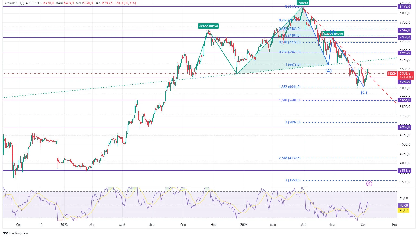The width and height of the screenshot is (418, 238).
Task: Select the 'Правое плечо' pattern label
Action: 333,34
